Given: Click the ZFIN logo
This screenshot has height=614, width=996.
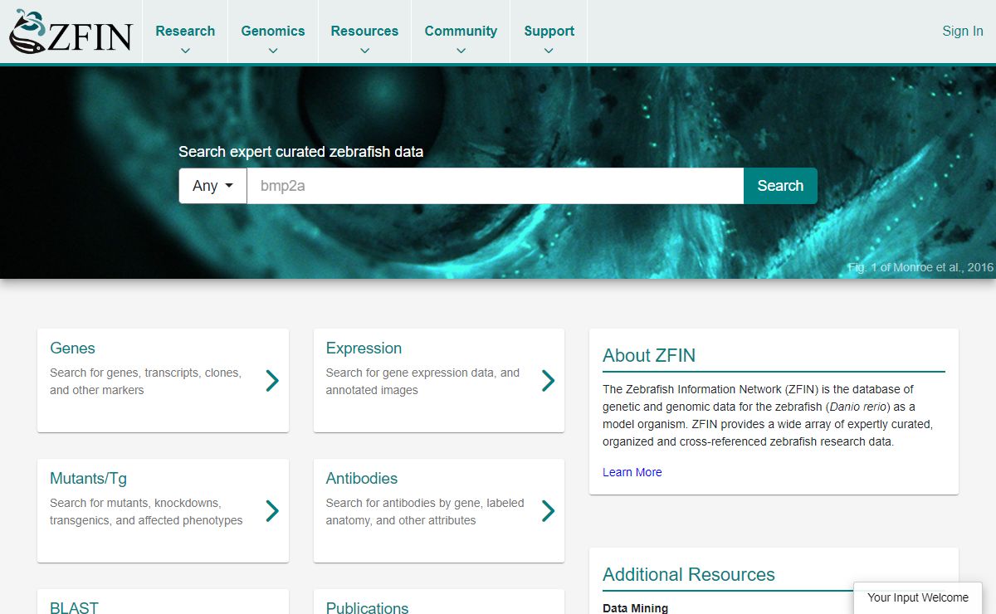Looking at the screenshot, I should coord(71,32).
